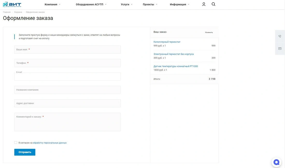Check the personal data consent checkbox
This screenshot has width=285, height=168.
click(16, 143)
